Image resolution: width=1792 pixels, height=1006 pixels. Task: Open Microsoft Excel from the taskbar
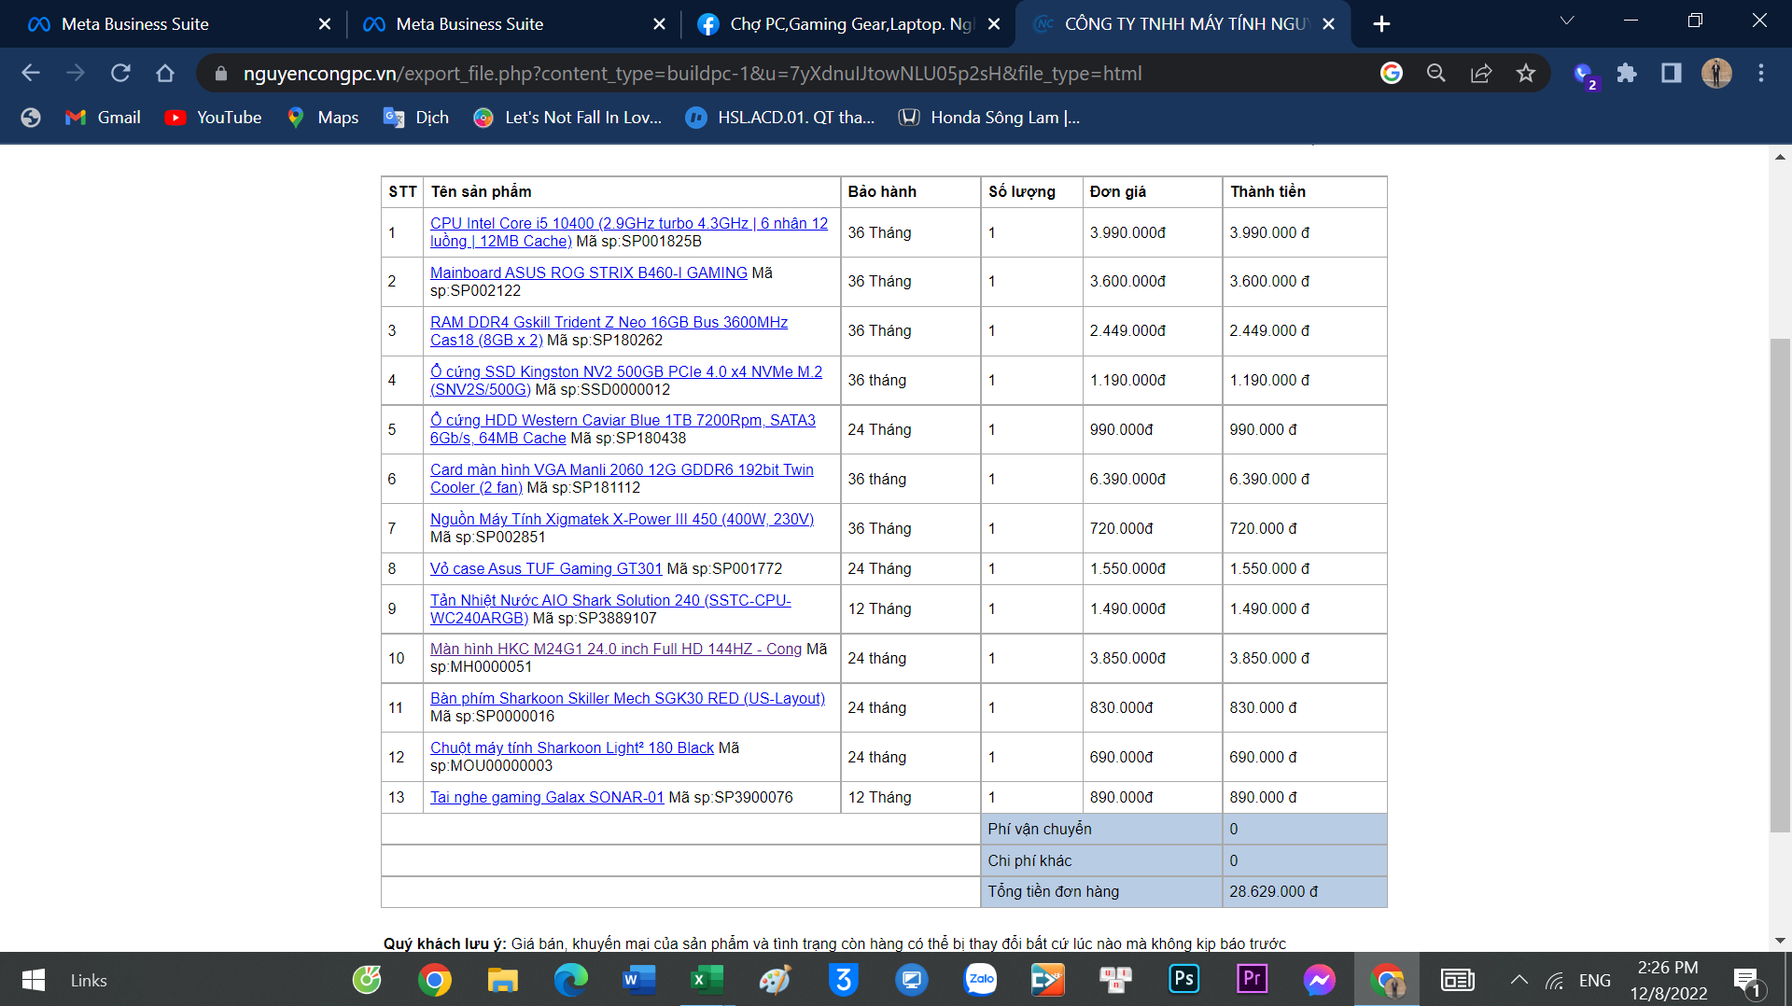pos(707,980)
